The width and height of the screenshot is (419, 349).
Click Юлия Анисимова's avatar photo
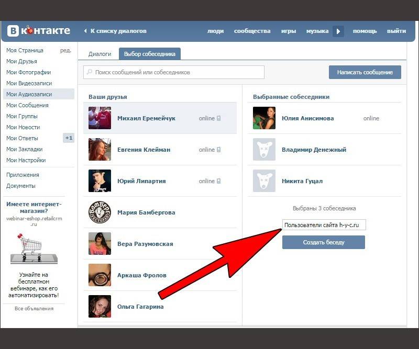click(x=264, y=118)
